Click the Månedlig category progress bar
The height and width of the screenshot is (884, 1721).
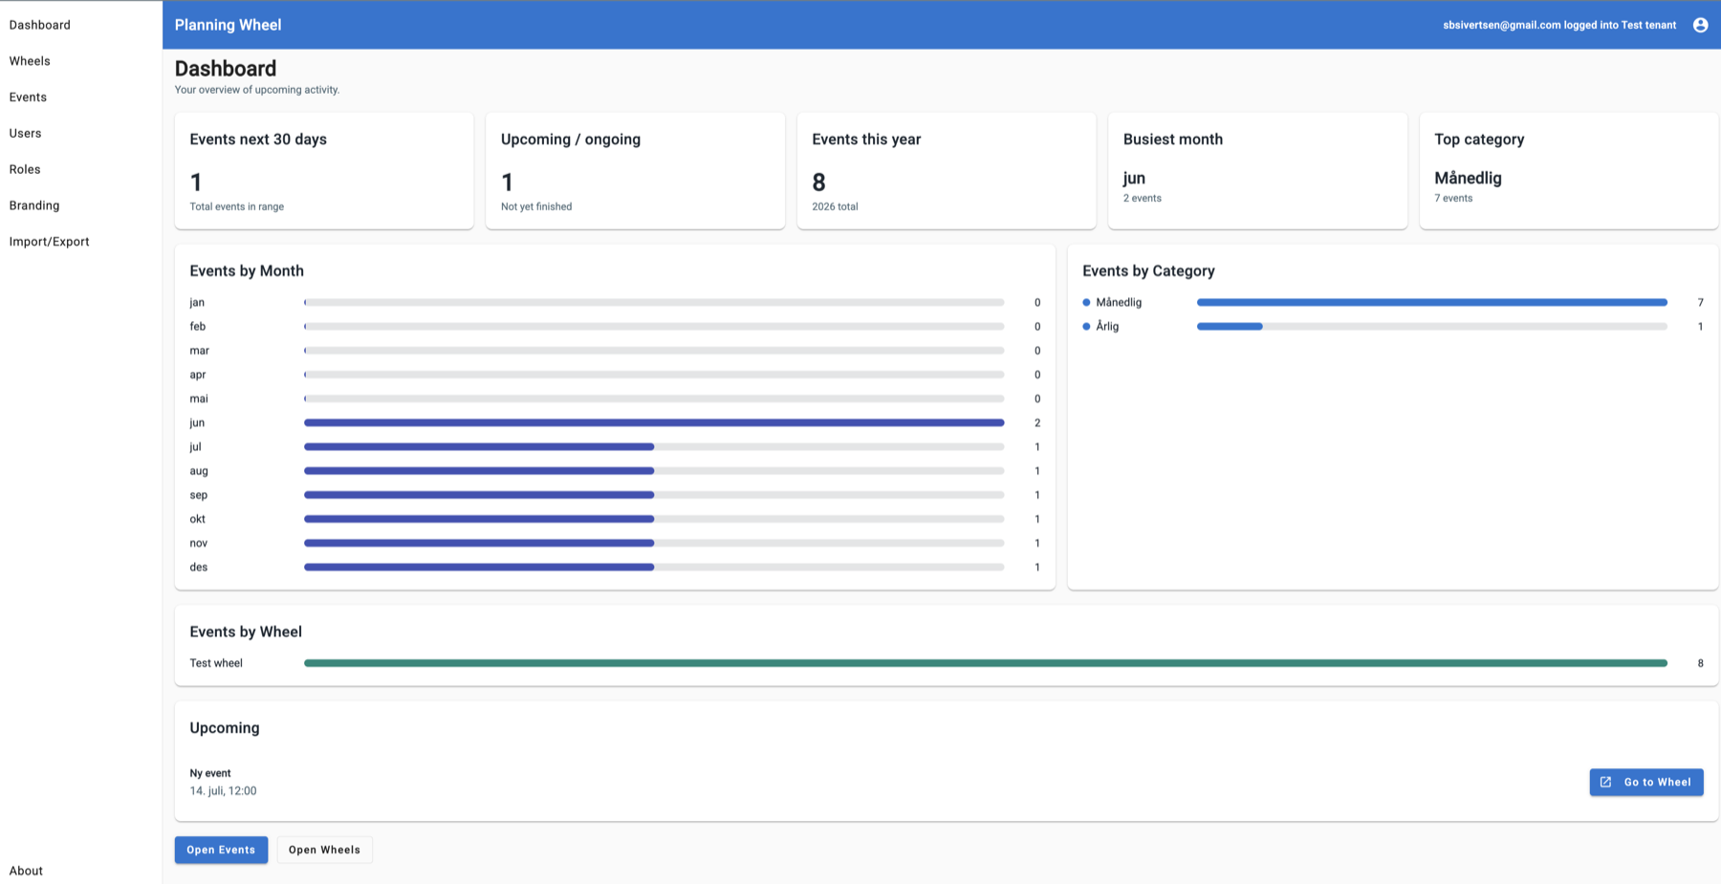1432,302
